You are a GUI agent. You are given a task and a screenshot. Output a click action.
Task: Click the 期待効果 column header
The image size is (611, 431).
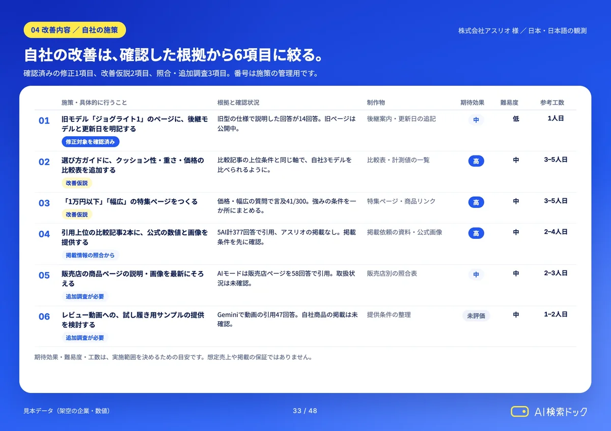point(472,103)
